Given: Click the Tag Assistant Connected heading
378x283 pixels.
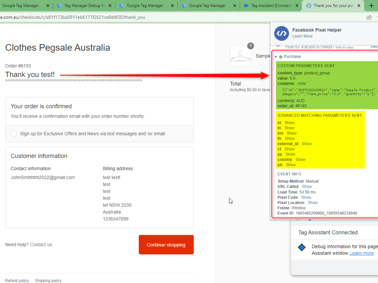Looking at the screenshot, I should [328, 232].
